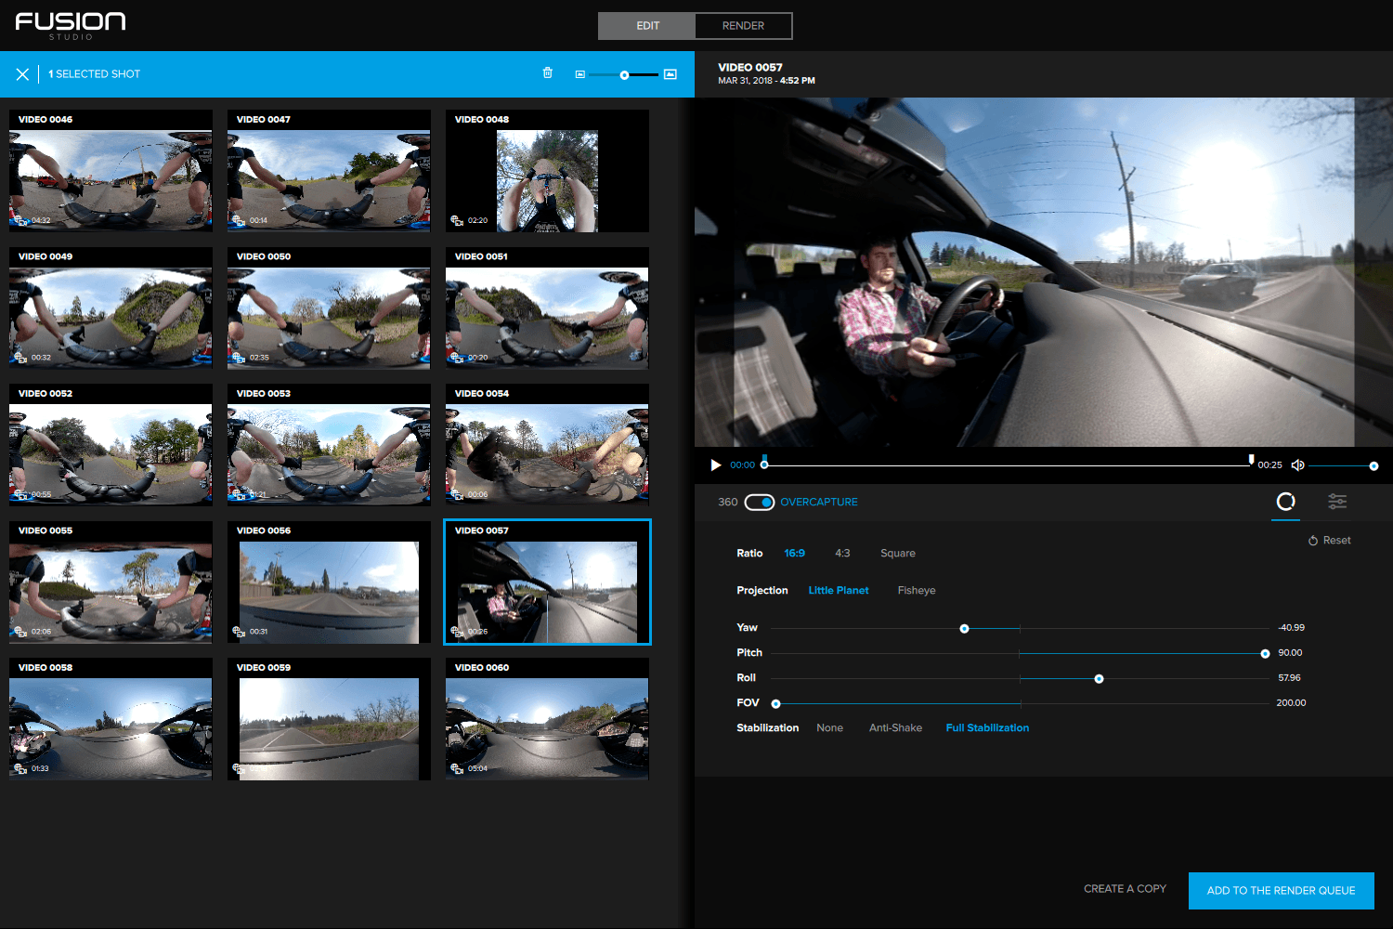Click the video type icon on VIDEO 0056
The height and width of the screenshot is (929, 1393).
pos(239,632)
